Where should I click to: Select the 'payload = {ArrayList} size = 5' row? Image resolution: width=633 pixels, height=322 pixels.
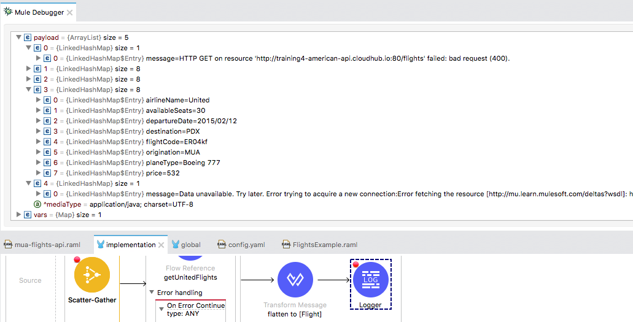(x=72, y=37)
